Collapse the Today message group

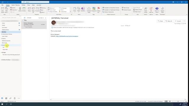(x=22, y=20)
